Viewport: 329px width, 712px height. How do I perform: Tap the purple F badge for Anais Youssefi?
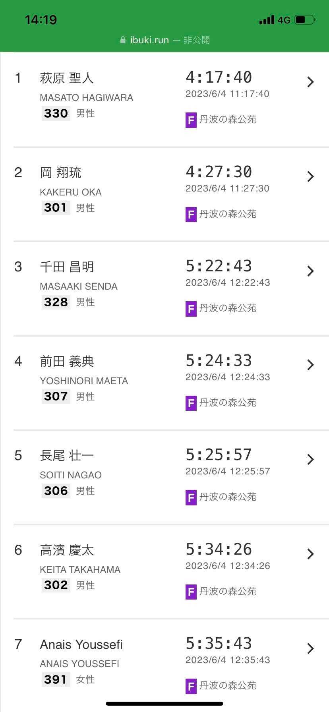(x=191, y=686)
